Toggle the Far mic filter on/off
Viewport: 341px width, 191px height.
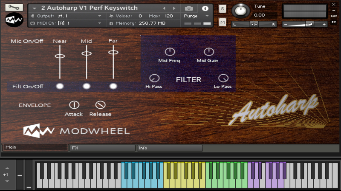click(113, 86)
